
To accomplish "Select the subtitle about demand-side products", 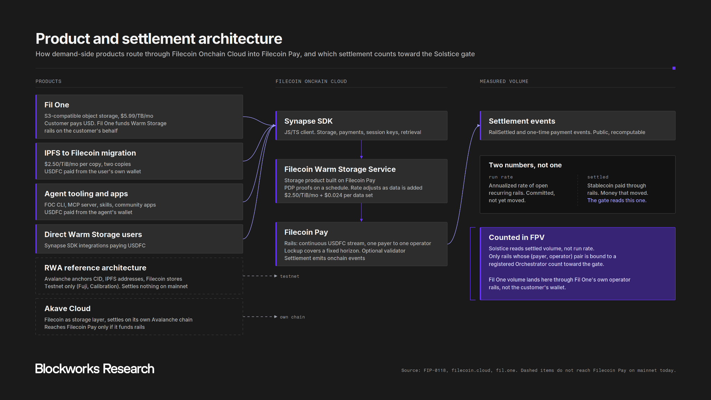I will point(255,54).
